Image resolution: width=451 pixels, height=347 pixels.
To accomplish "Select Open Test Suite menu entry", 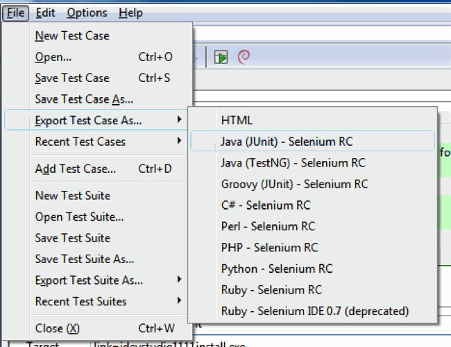I will point(79,217).
